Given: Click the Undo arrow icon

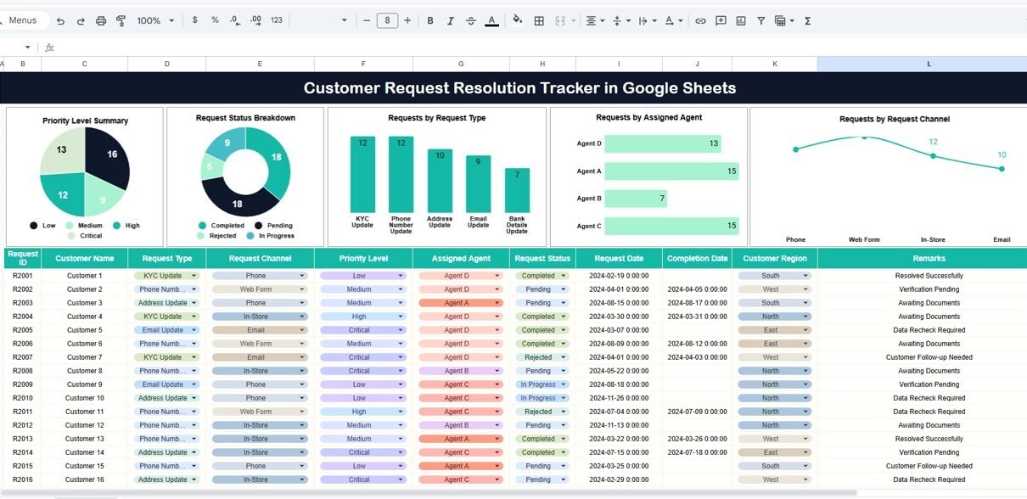Looking at the screenshot, I should point(59,20).
